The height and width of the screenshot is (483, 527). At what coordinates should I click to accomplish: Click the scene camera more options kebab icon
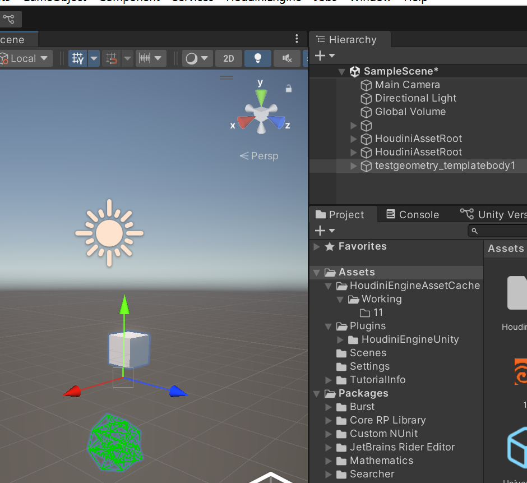pos(297,39)
